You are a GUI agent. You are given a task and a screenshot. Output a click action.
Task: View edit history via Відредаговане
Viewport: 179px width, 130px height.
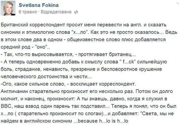tap(56, 12)
